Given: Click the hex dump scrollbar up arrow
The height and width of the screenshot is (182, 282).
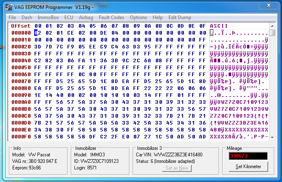Looking at the screenshot, I should [x=272, y=26].
